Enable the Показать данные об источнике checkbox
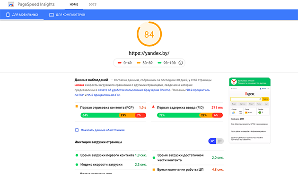The width and height of the screenshot is (298, 174). (x=77, y=130)
